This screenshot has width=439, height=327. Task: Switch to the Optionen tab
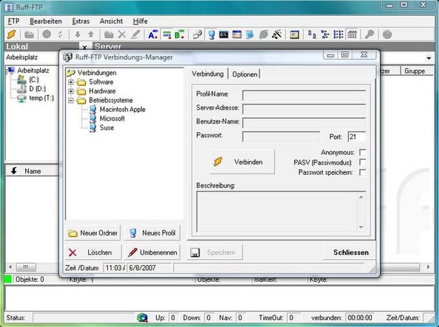pos(245,74)
